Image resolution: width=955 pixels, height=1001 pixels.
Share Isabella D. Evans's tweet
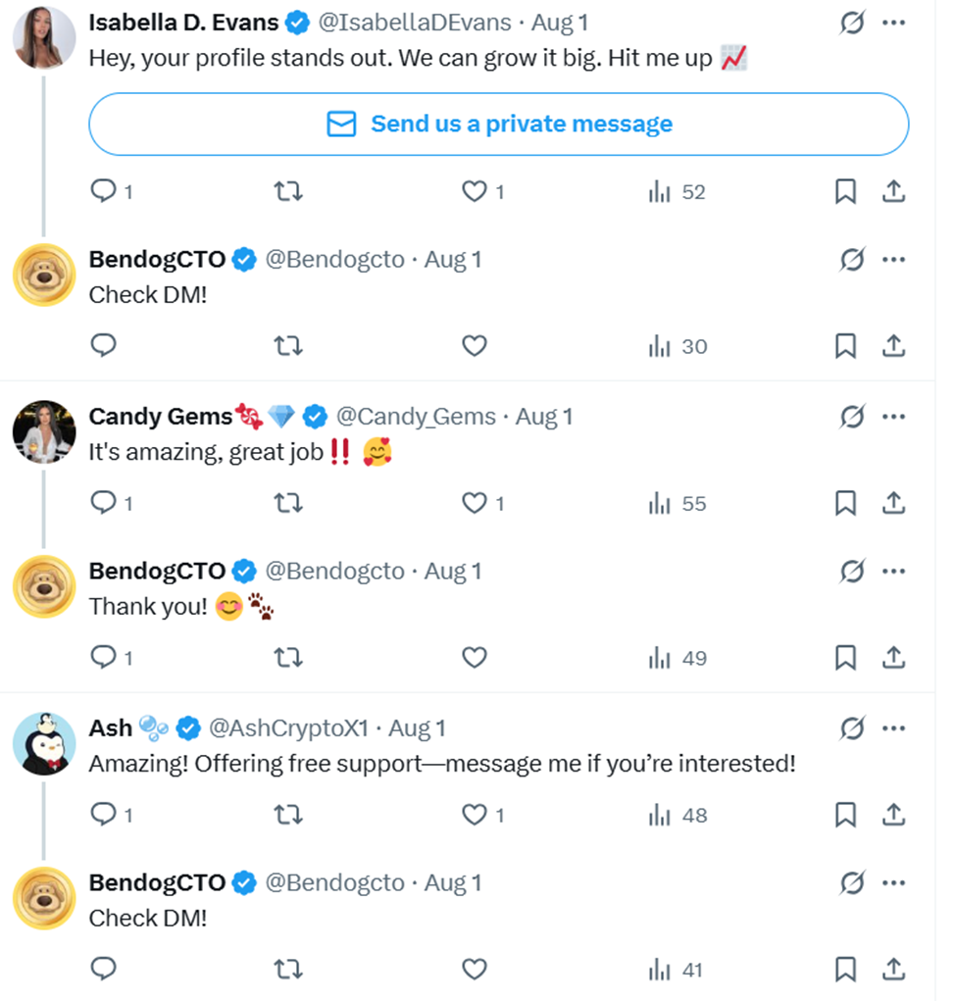coord(893,191)
